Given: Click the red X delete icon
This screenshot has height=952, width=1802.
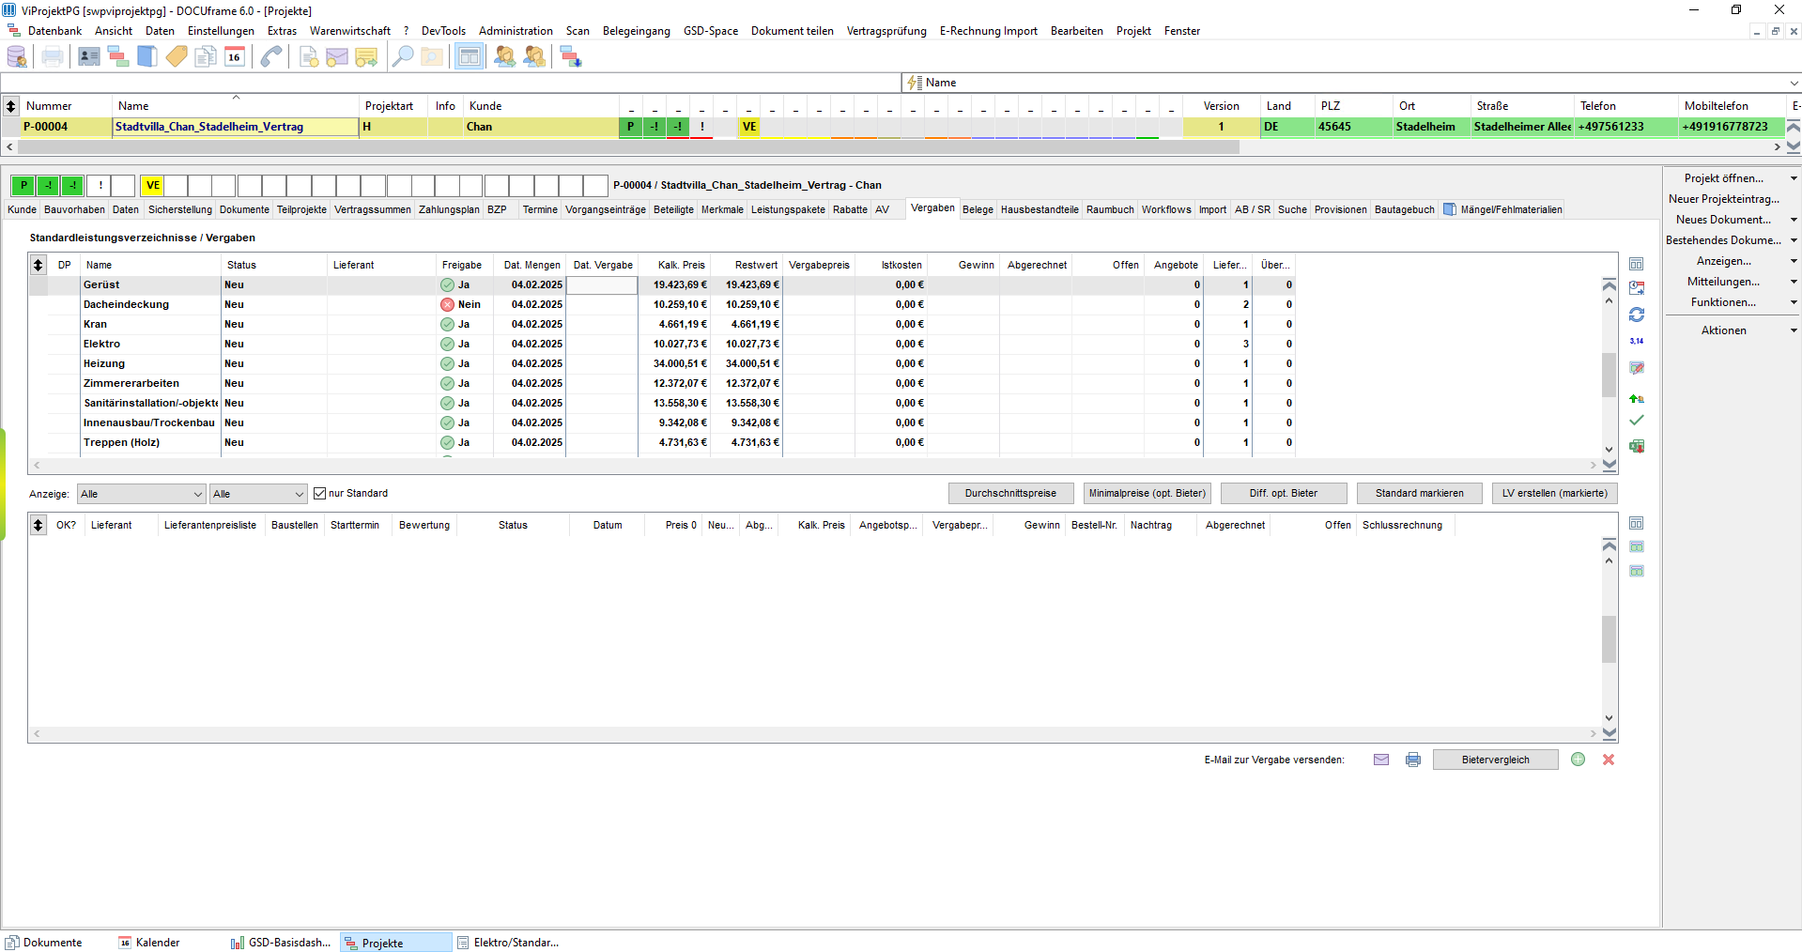Looking at the screenshot, I should click(1609, 760).
